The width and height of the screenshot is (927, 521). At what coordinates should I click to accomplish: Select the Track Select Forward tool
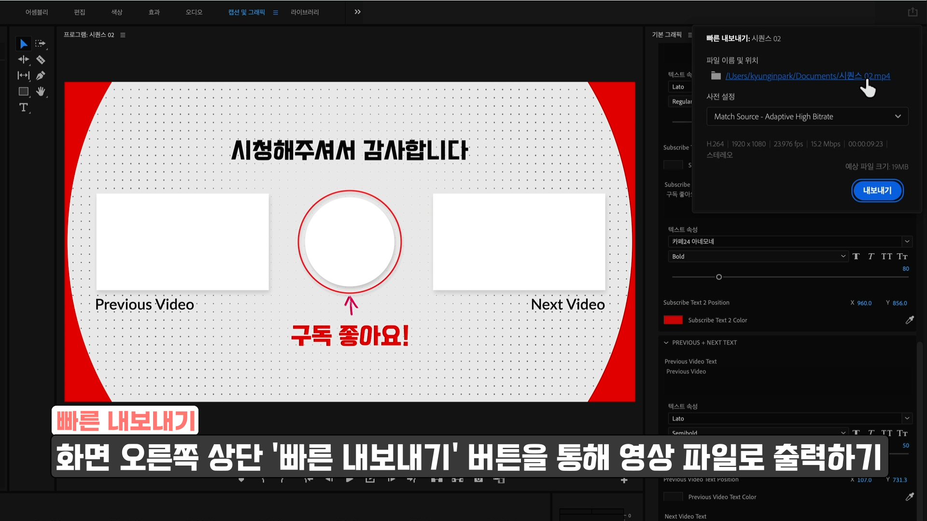41,44
